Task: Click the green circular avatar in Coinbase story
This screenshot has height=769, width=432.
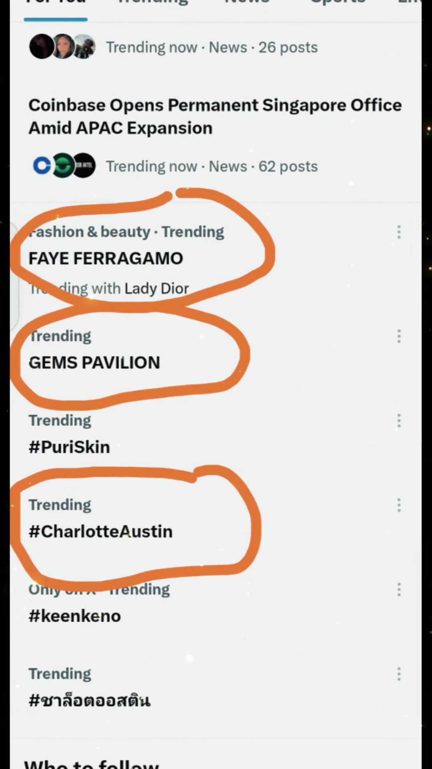Action: coord(62,166)
